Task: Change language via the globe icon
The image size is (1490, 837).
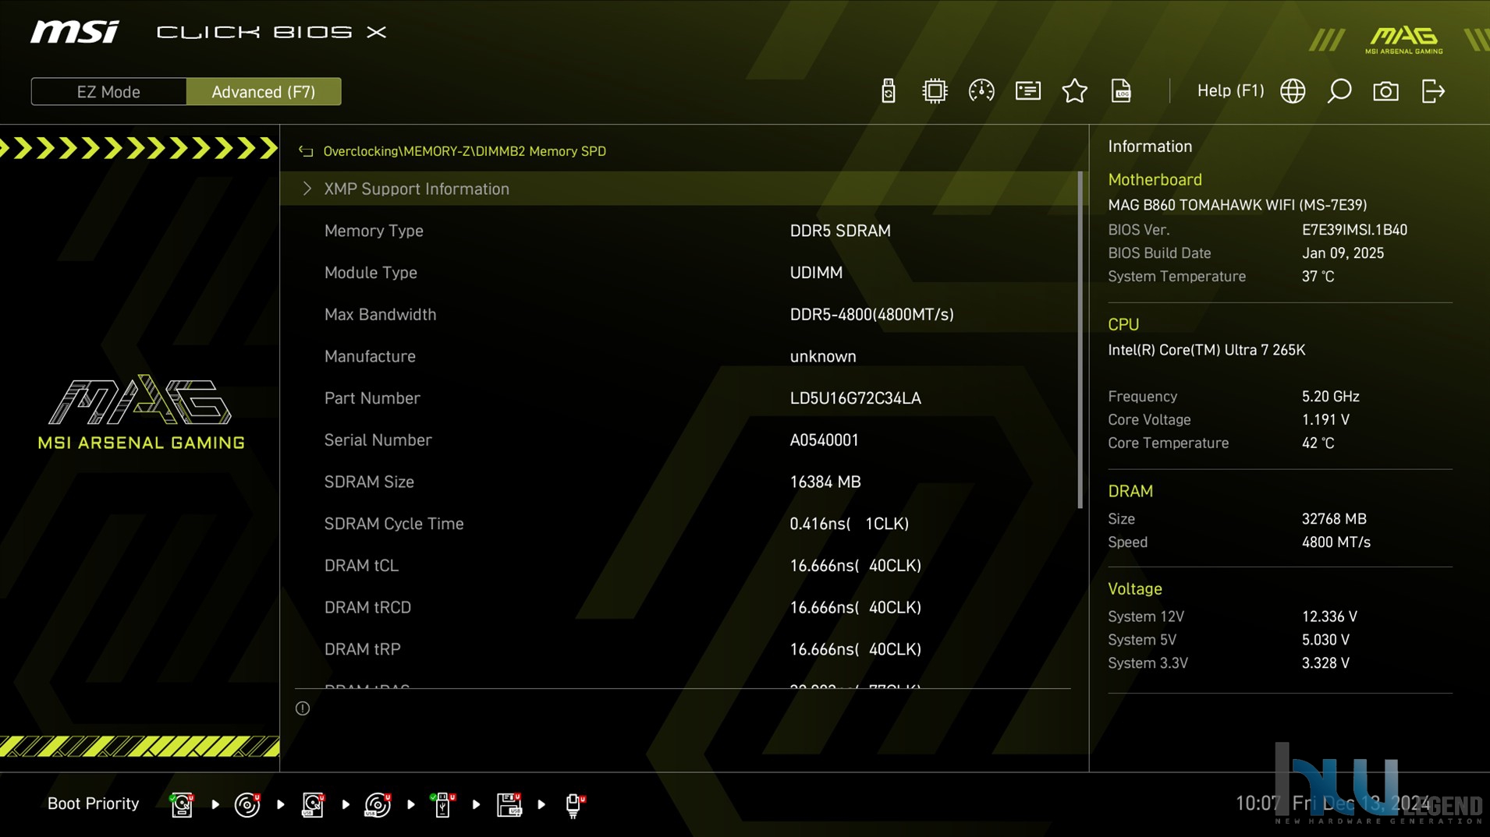Action: pyautogui.click(x=1293, y=91)
